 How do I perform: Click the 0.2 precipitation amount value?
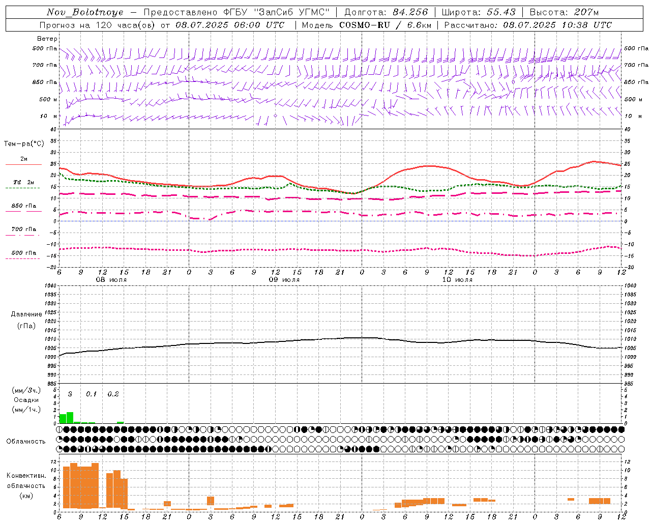pyautogui.click(x=113, y=394)
